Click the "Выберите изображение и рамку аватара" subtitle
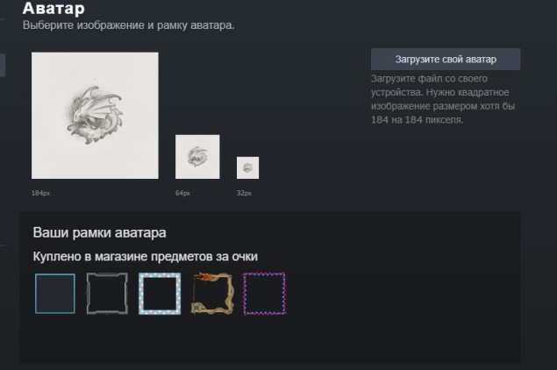 point(129,25)
